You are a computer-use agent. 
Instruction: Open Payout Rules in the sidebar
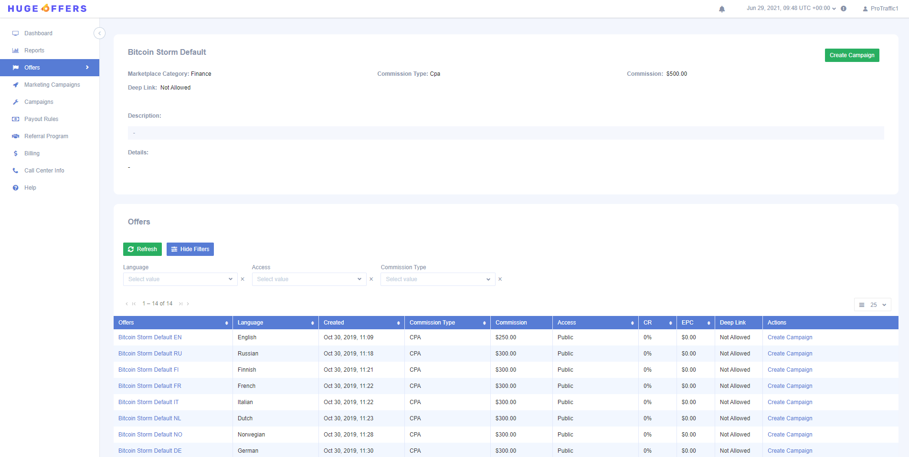[41, 119]
